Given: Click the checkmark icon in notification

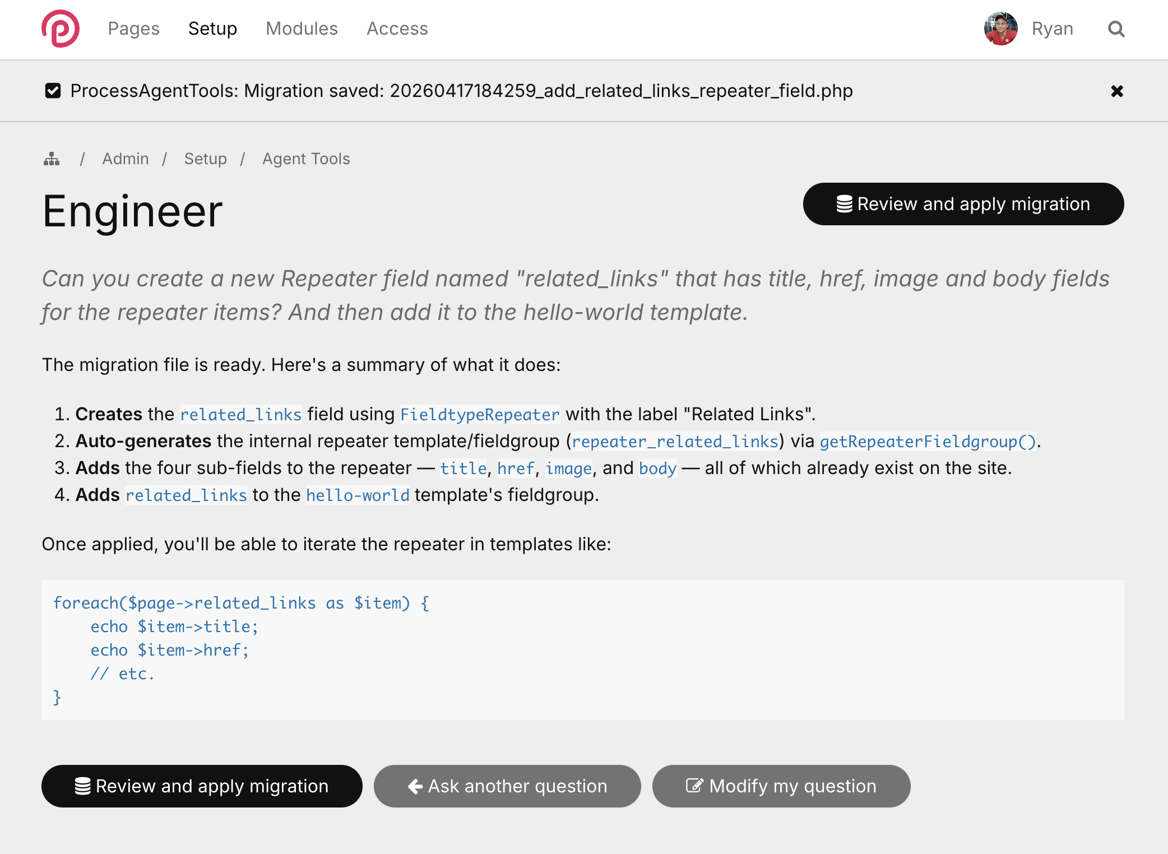Looking at the screenshot, I should (x=53, y=91).
